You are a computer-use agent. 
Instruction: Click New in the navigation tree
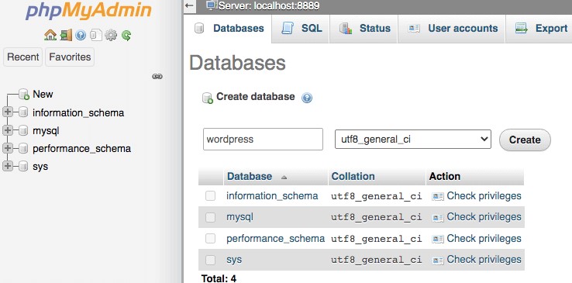[43, 94]
